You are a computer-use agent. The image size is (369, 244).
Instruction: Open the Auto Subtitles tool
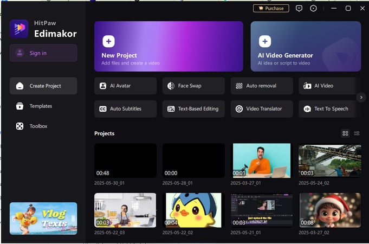pos(125,109)
